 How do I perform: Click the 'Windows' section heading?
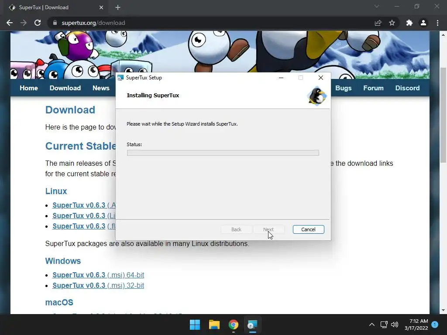pyautogui.click(x=63, y=261)
